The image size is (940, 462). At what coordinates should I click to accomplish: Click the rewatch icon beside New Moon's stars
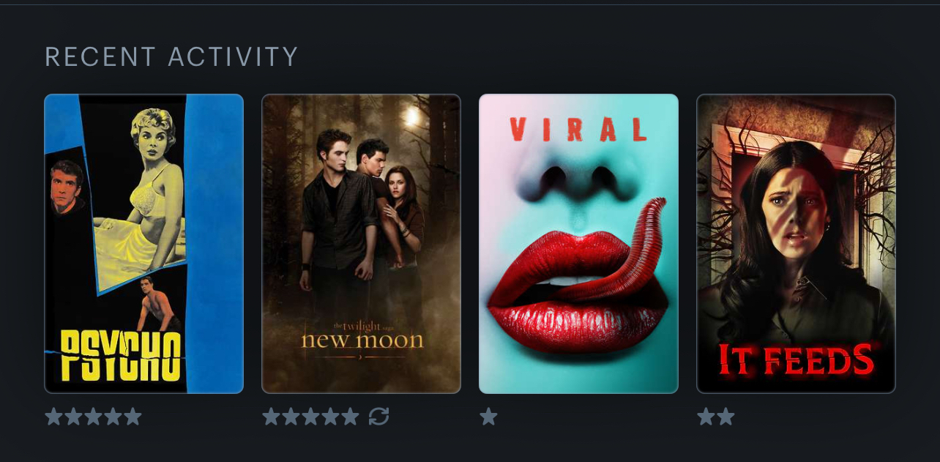[378, 417]
